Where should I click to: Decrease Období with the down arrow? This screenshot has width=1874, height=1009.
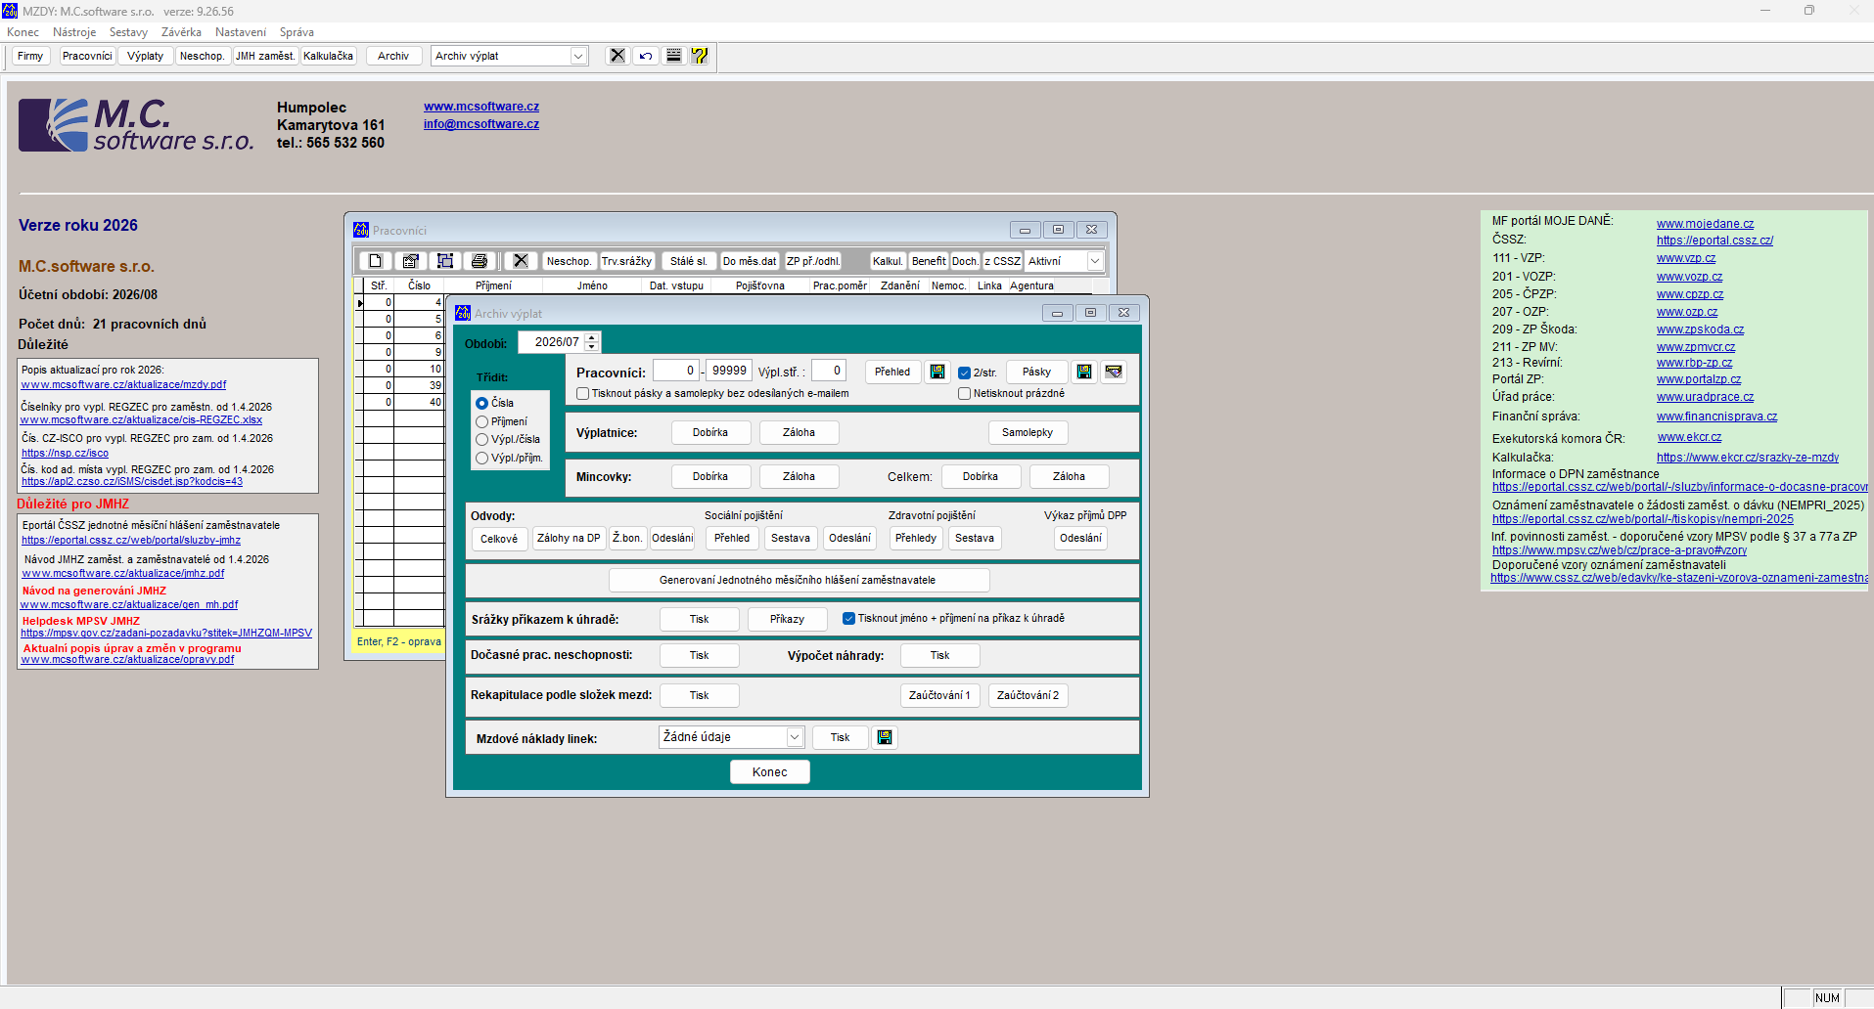point(592,347)
